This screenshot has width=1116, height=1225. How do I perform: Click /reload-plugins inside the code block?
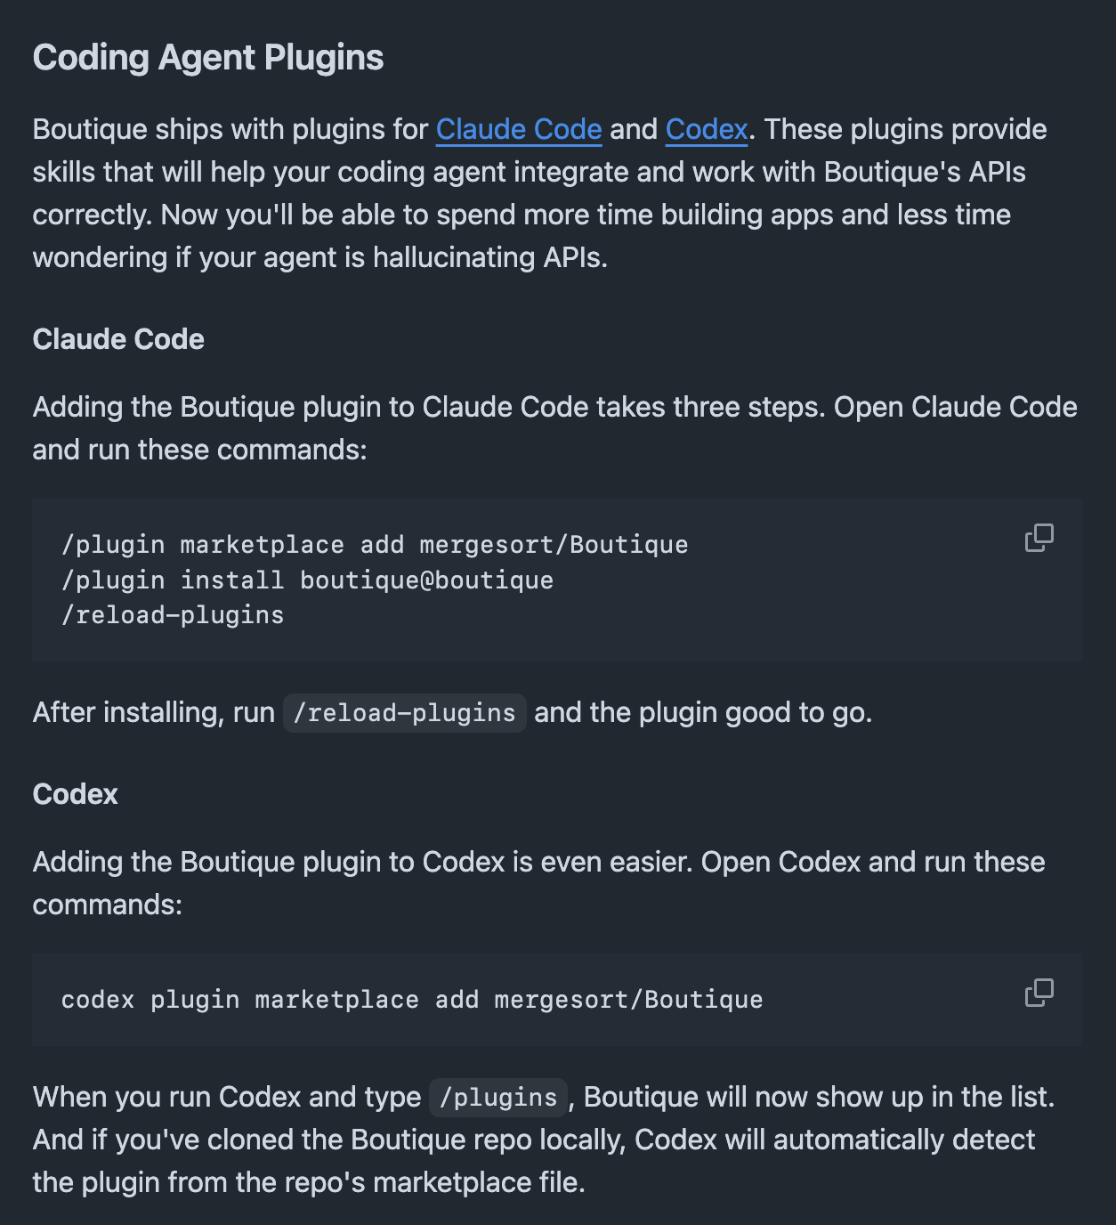[173, 615]
